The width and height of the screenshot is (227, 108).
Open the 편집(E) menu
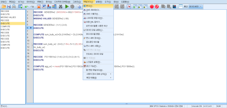click(12, 2)
